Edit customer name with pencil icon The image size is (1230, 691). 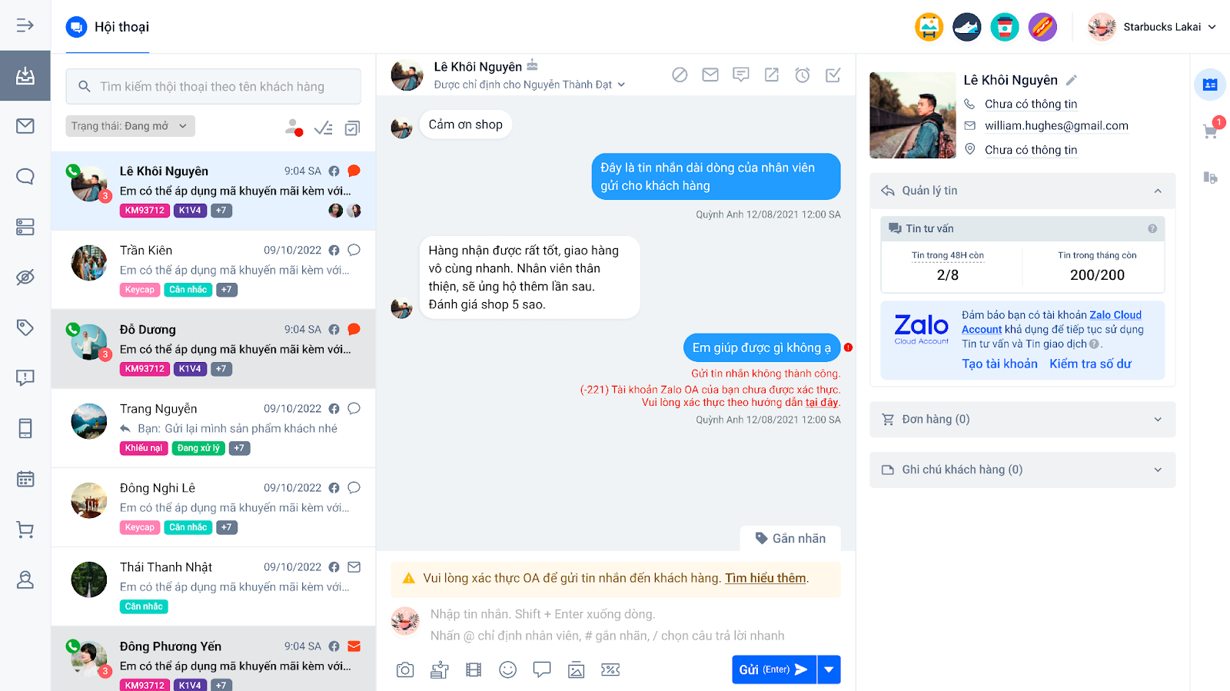coord(1072,80)
